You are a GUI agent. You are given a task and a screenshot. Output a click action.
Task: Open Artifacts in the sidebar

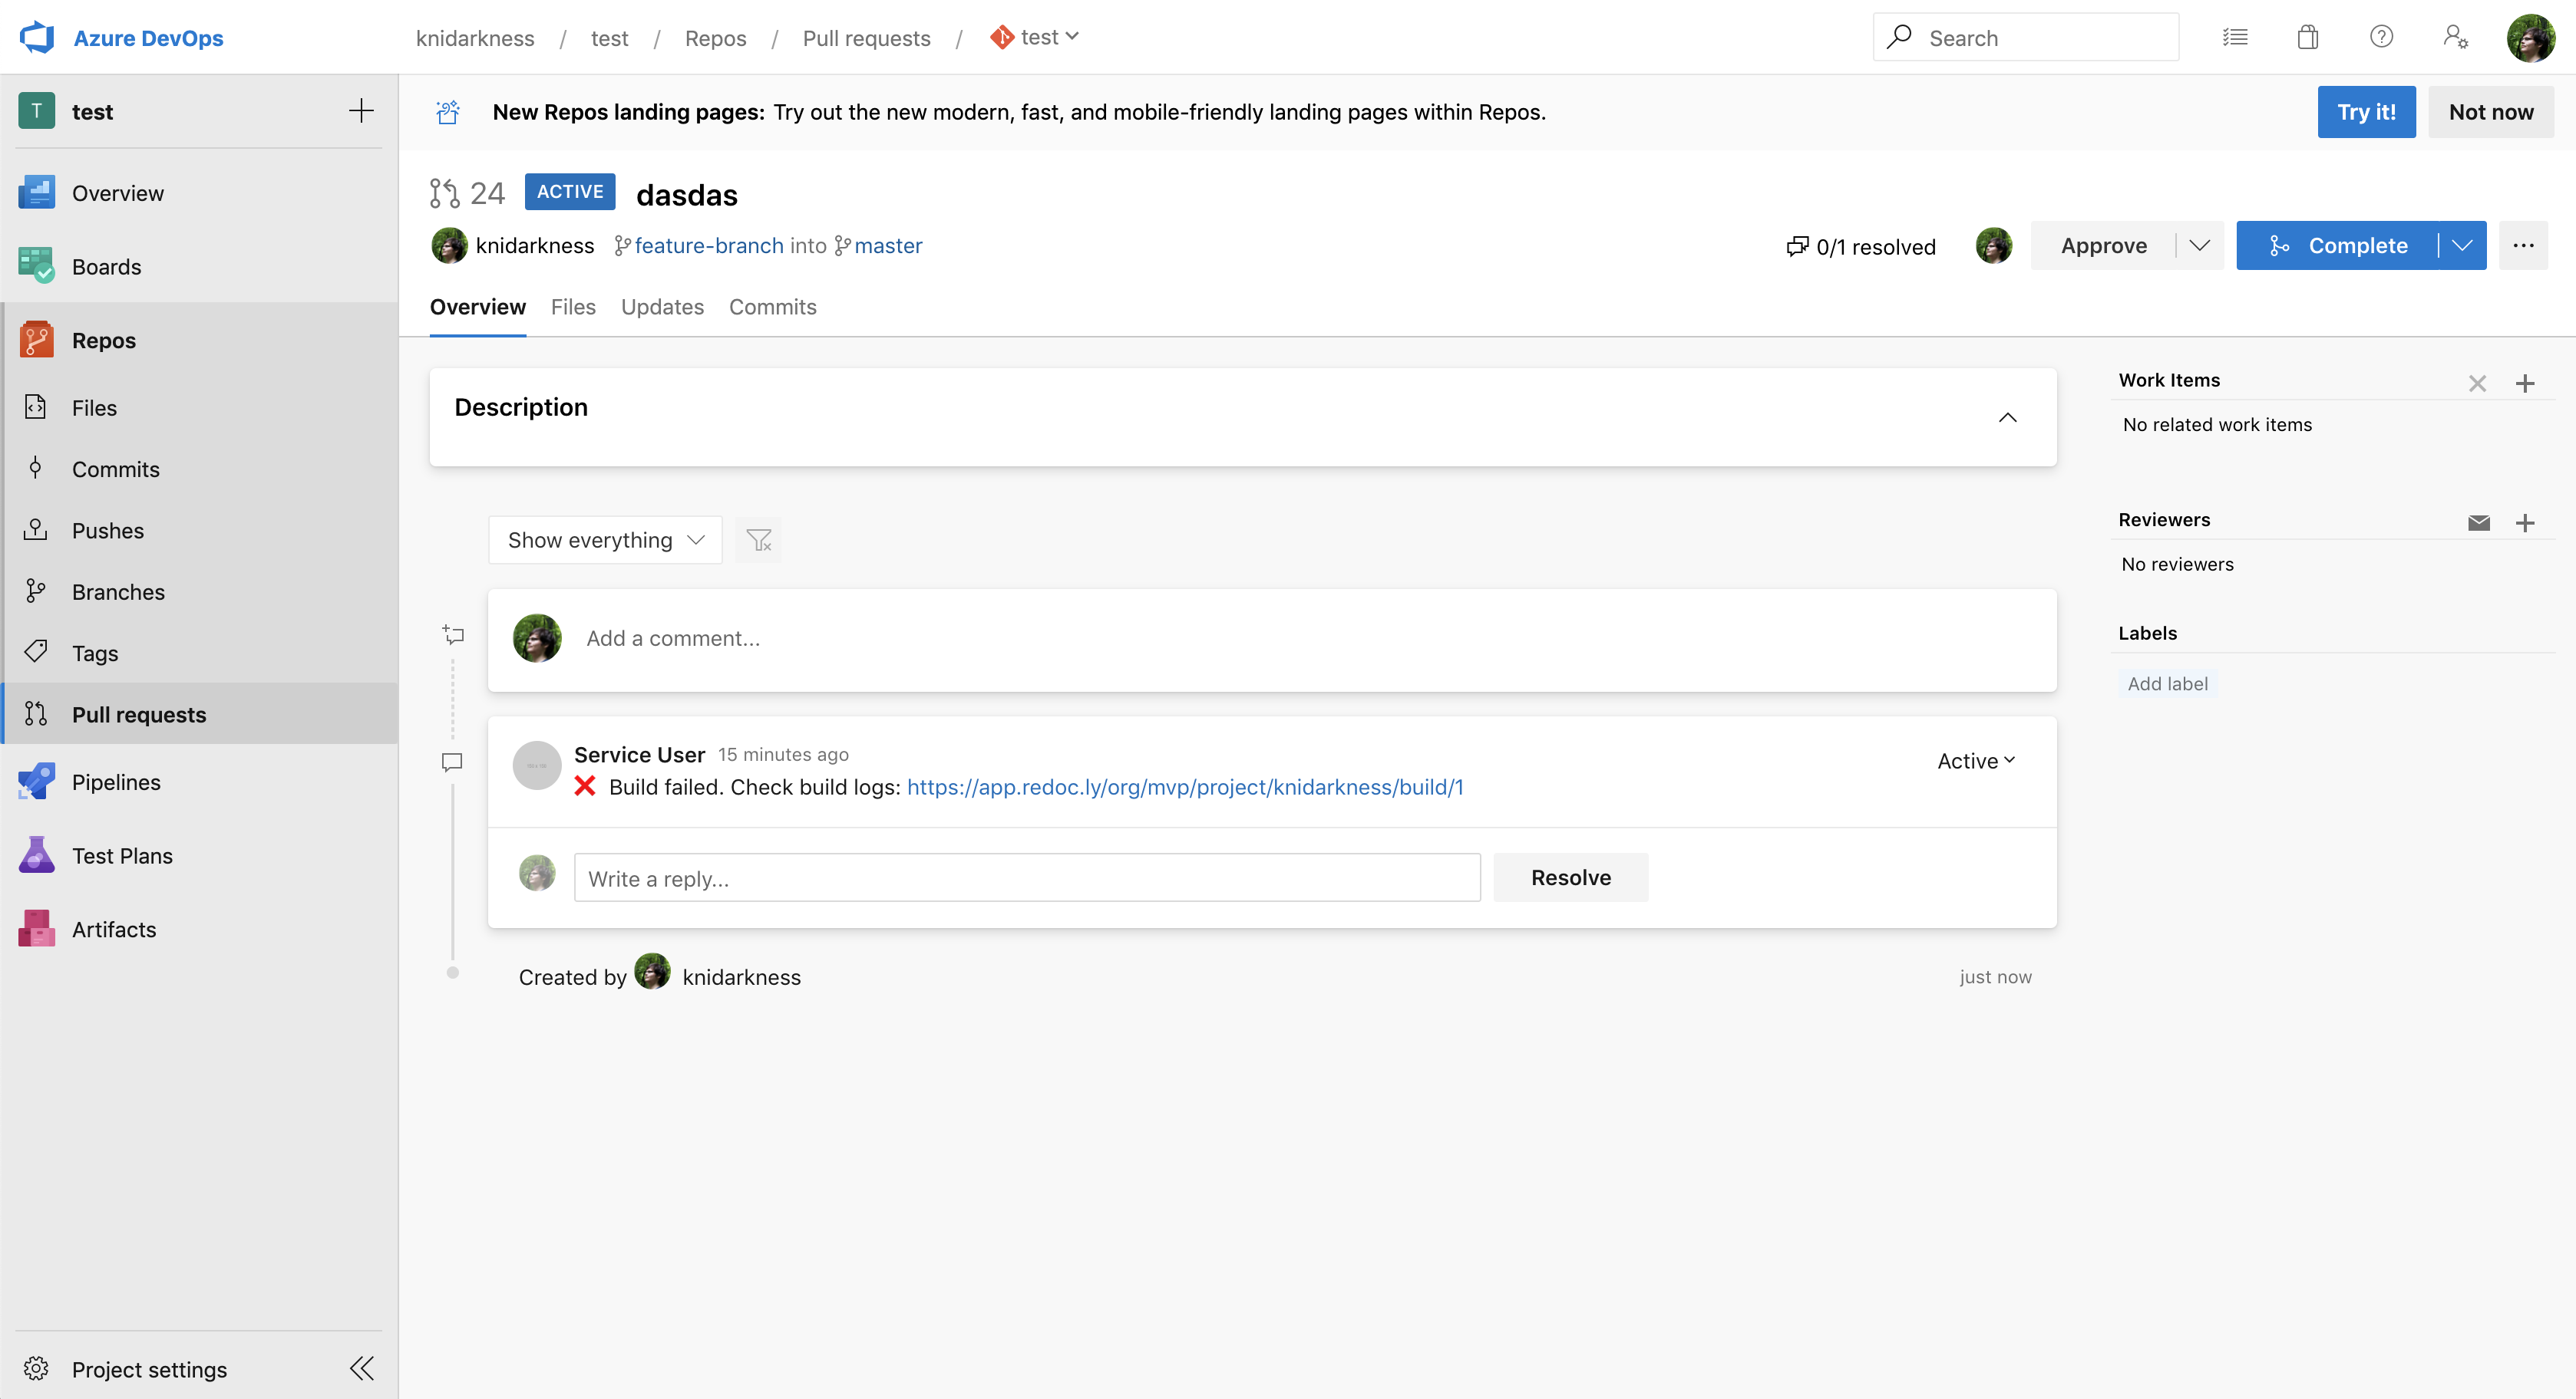tap(198, 930)
